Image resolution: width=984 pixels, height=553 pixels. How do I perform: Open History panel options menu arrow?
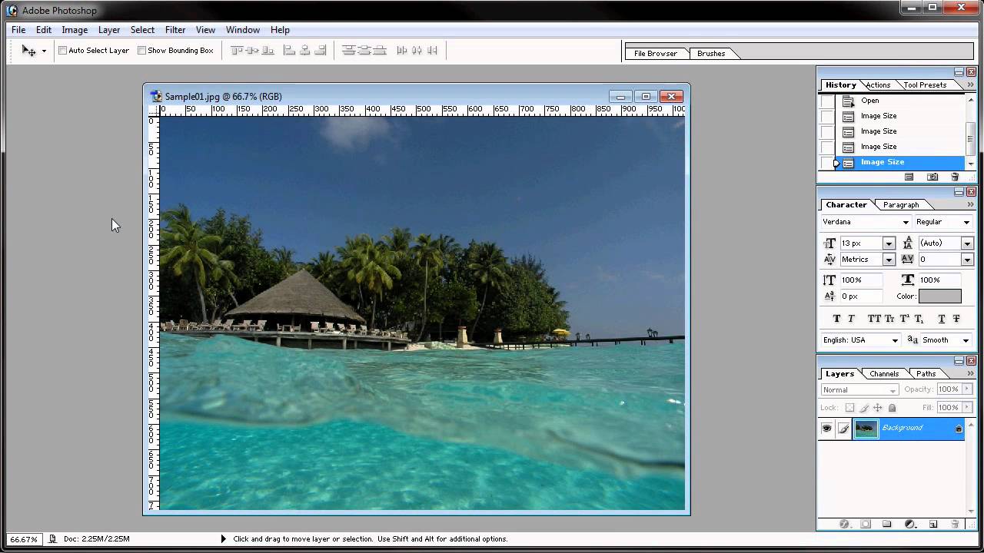click(x=970, y=85)
